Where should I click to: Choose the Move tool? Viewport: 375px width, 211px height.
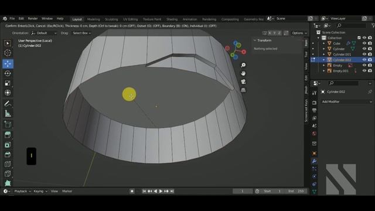(8, 64)
